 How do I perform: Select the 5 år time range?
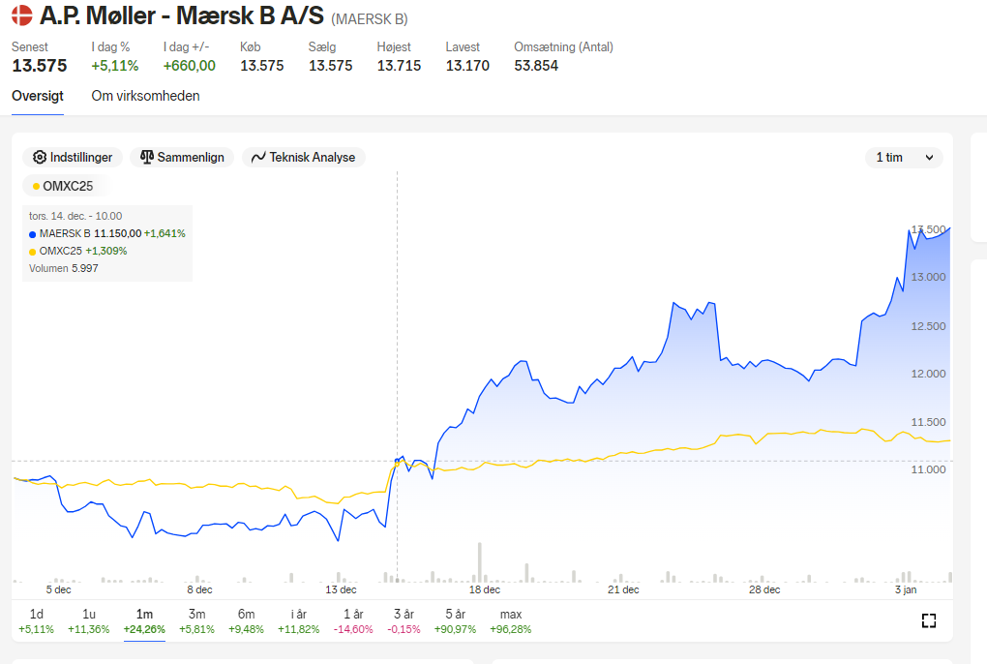click(x=455, y=620)
